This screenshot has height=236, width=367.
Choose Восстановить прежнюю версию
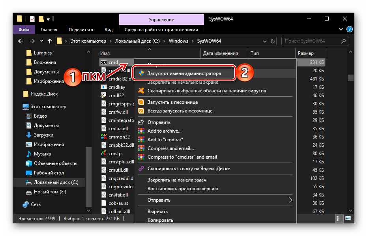(183, 189)
